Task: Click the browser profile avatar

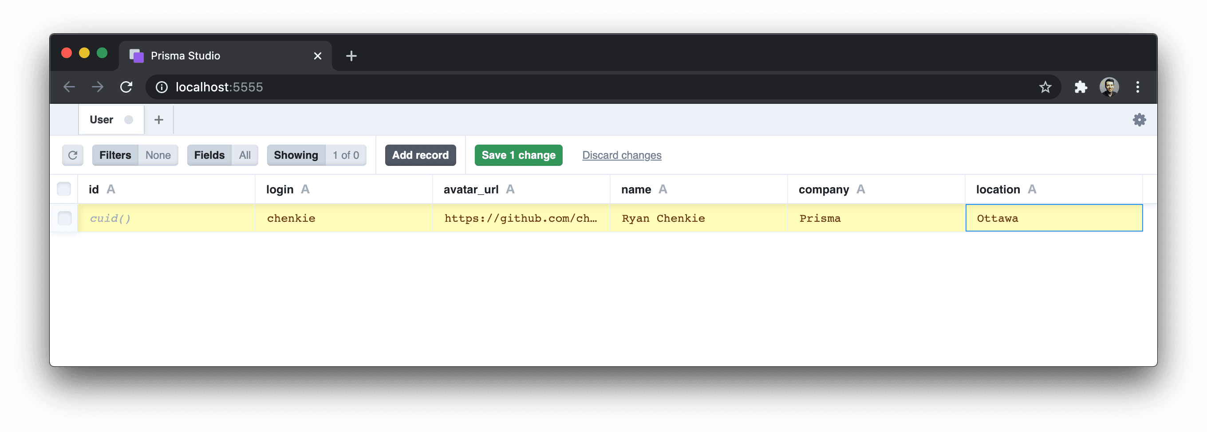Action: pos(1109,86)
